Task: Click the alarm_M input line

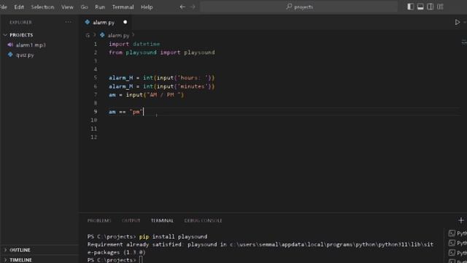Action: point(161,86)
